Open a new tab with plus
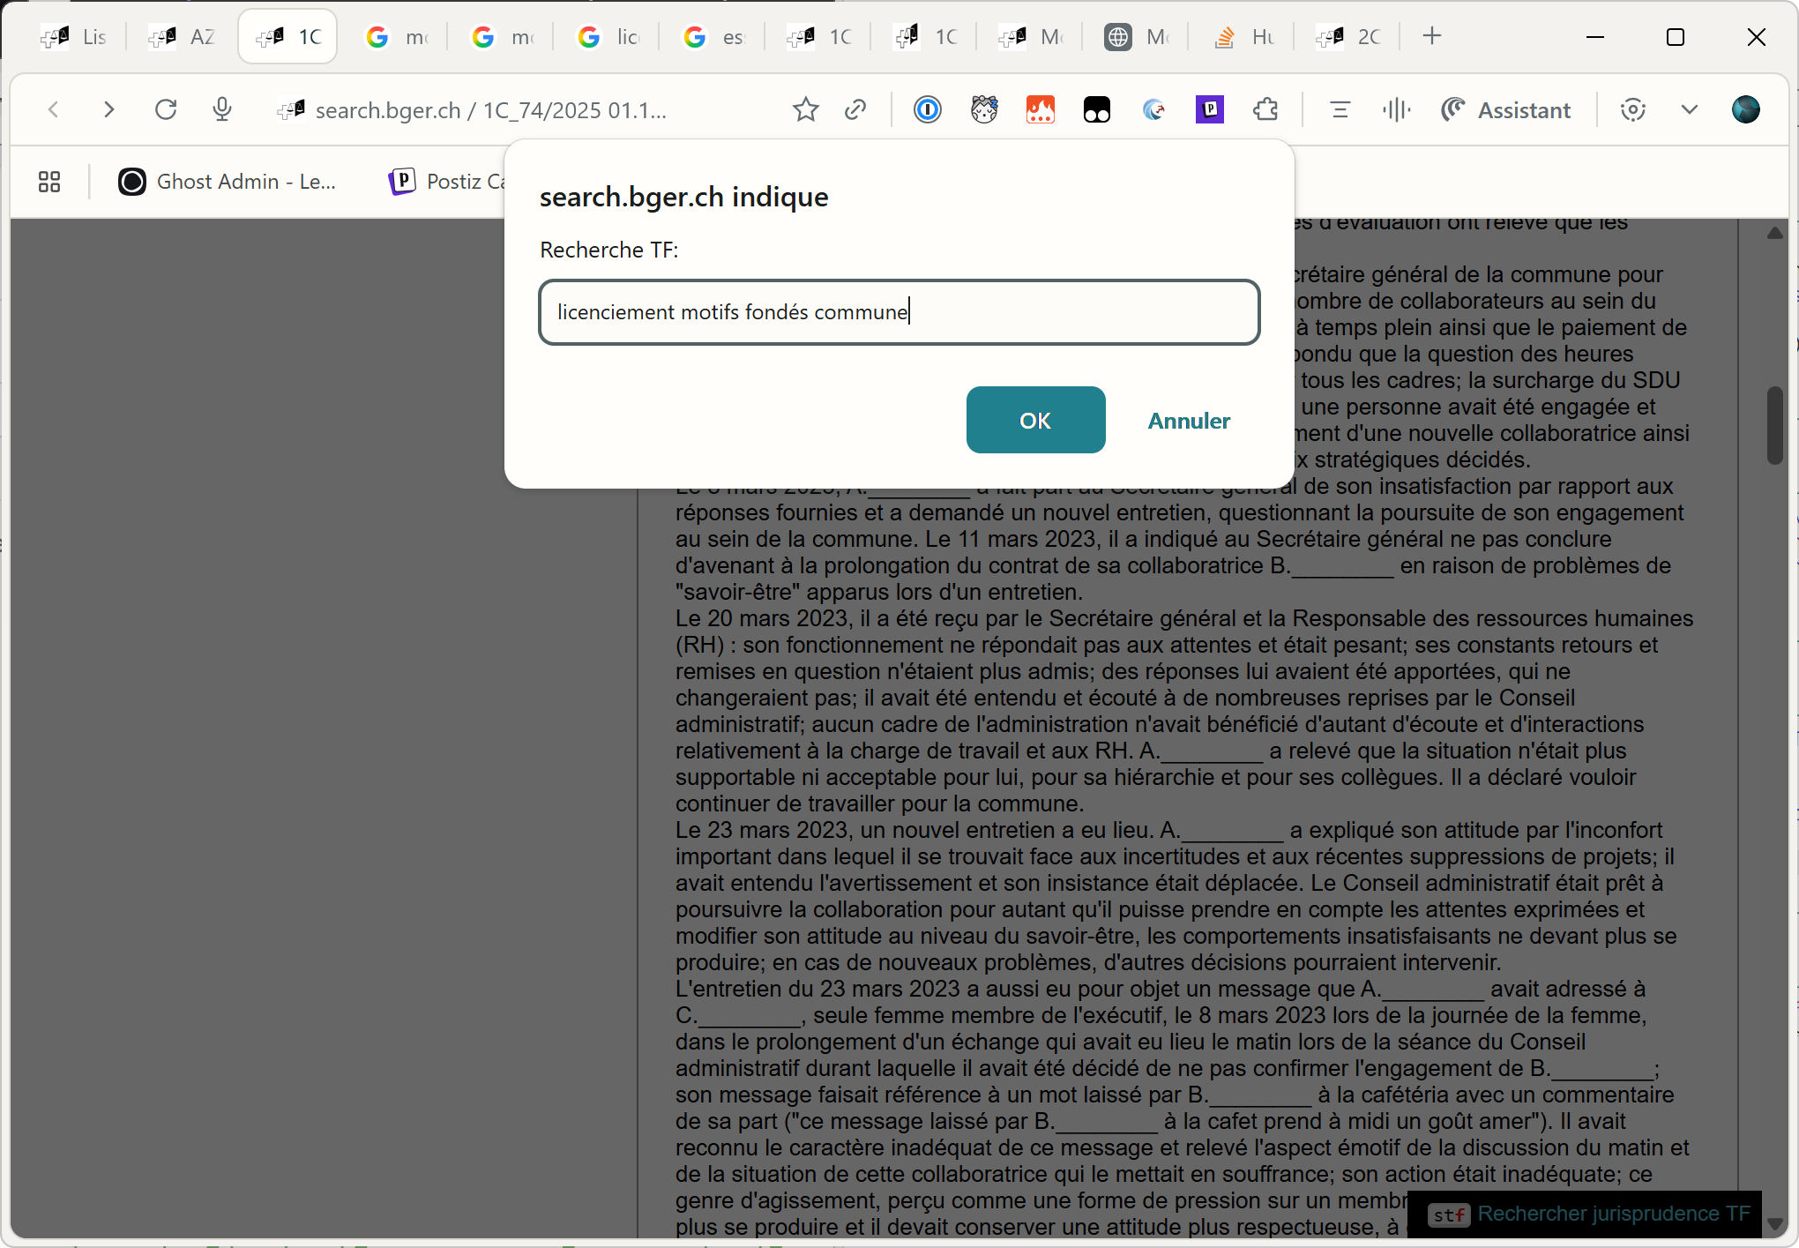 click(x=1432, y=36)
